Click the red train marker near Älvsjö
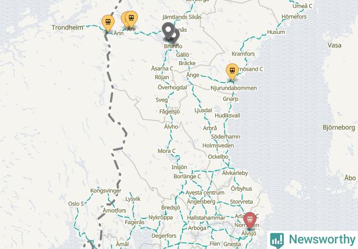The image size is (358, 249). (250, 220)
